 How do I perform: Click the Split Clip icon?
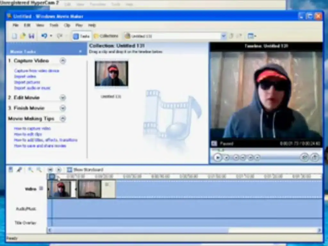click(305, 157)
